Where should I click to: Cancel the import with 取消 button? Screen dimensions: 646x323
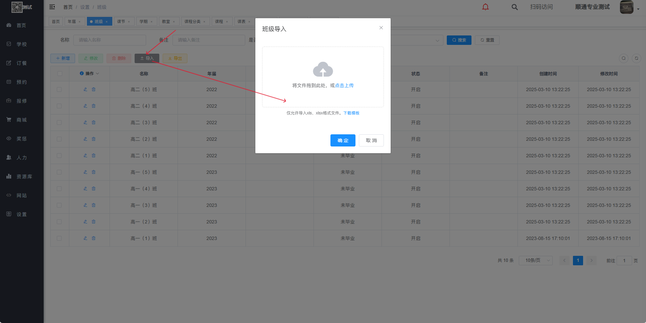pos(371,140)
